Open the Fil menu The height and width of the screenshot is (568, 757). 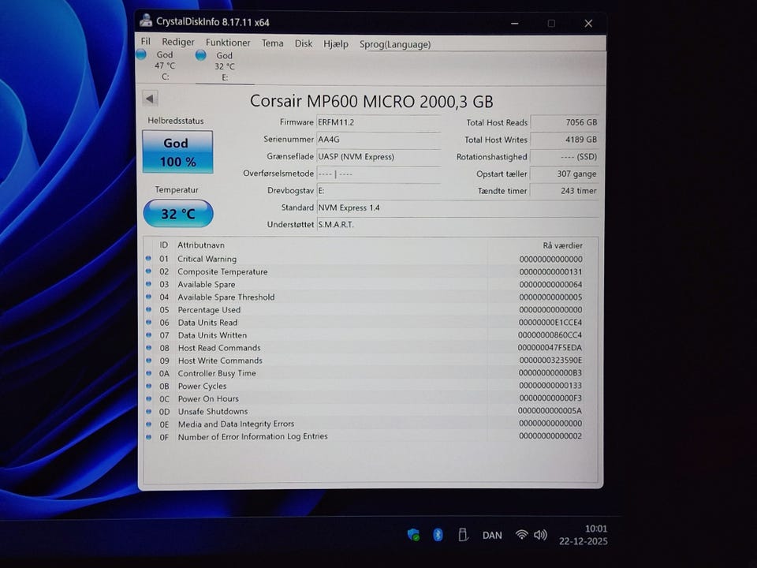(x=145, y=42)
